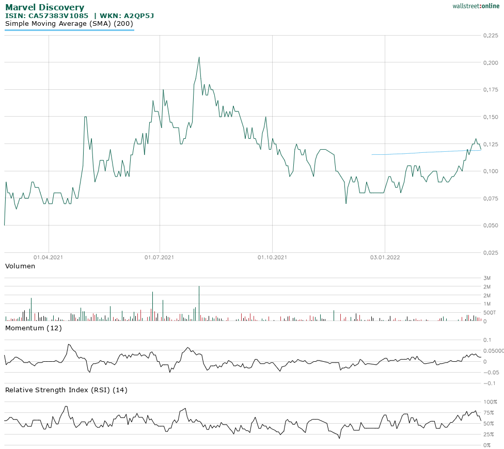Click the 25% RSI axis label
The image size is (504, 449).
pos(489,435)
